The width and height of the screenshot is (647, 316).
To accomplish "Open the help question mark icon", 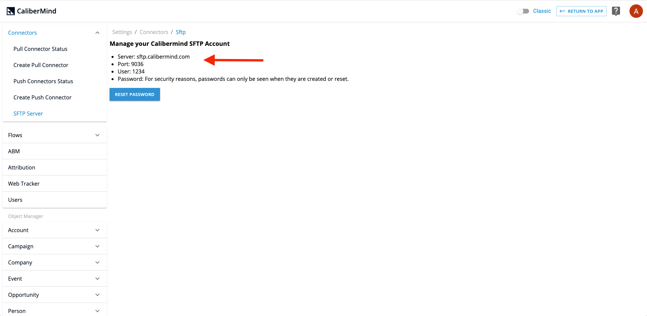I will [616, 11].
